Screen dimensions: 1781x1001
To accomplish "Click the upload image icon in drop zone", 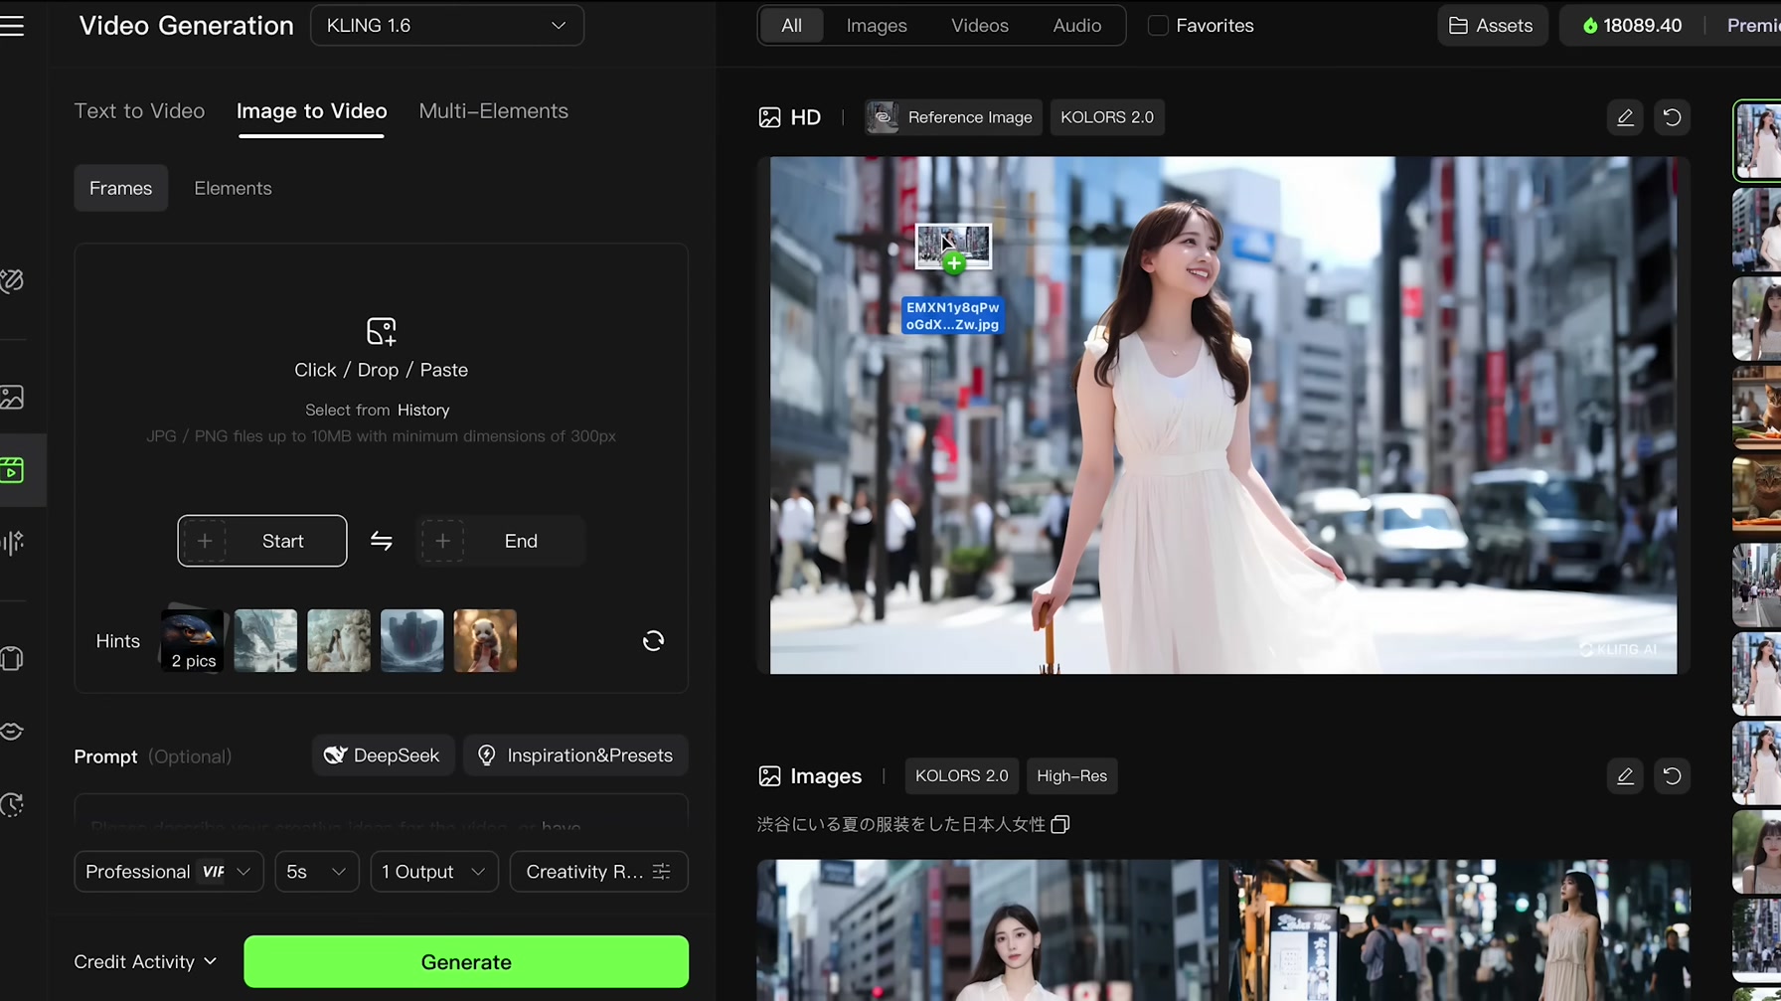I will pos(382,331).
